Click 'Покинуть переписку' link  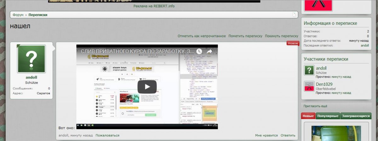point(282,36)
